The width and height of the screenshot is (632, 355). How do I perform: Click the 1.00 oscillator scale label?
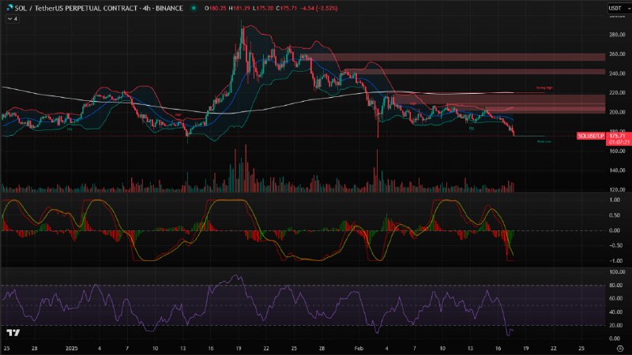[x=615, y=200]
